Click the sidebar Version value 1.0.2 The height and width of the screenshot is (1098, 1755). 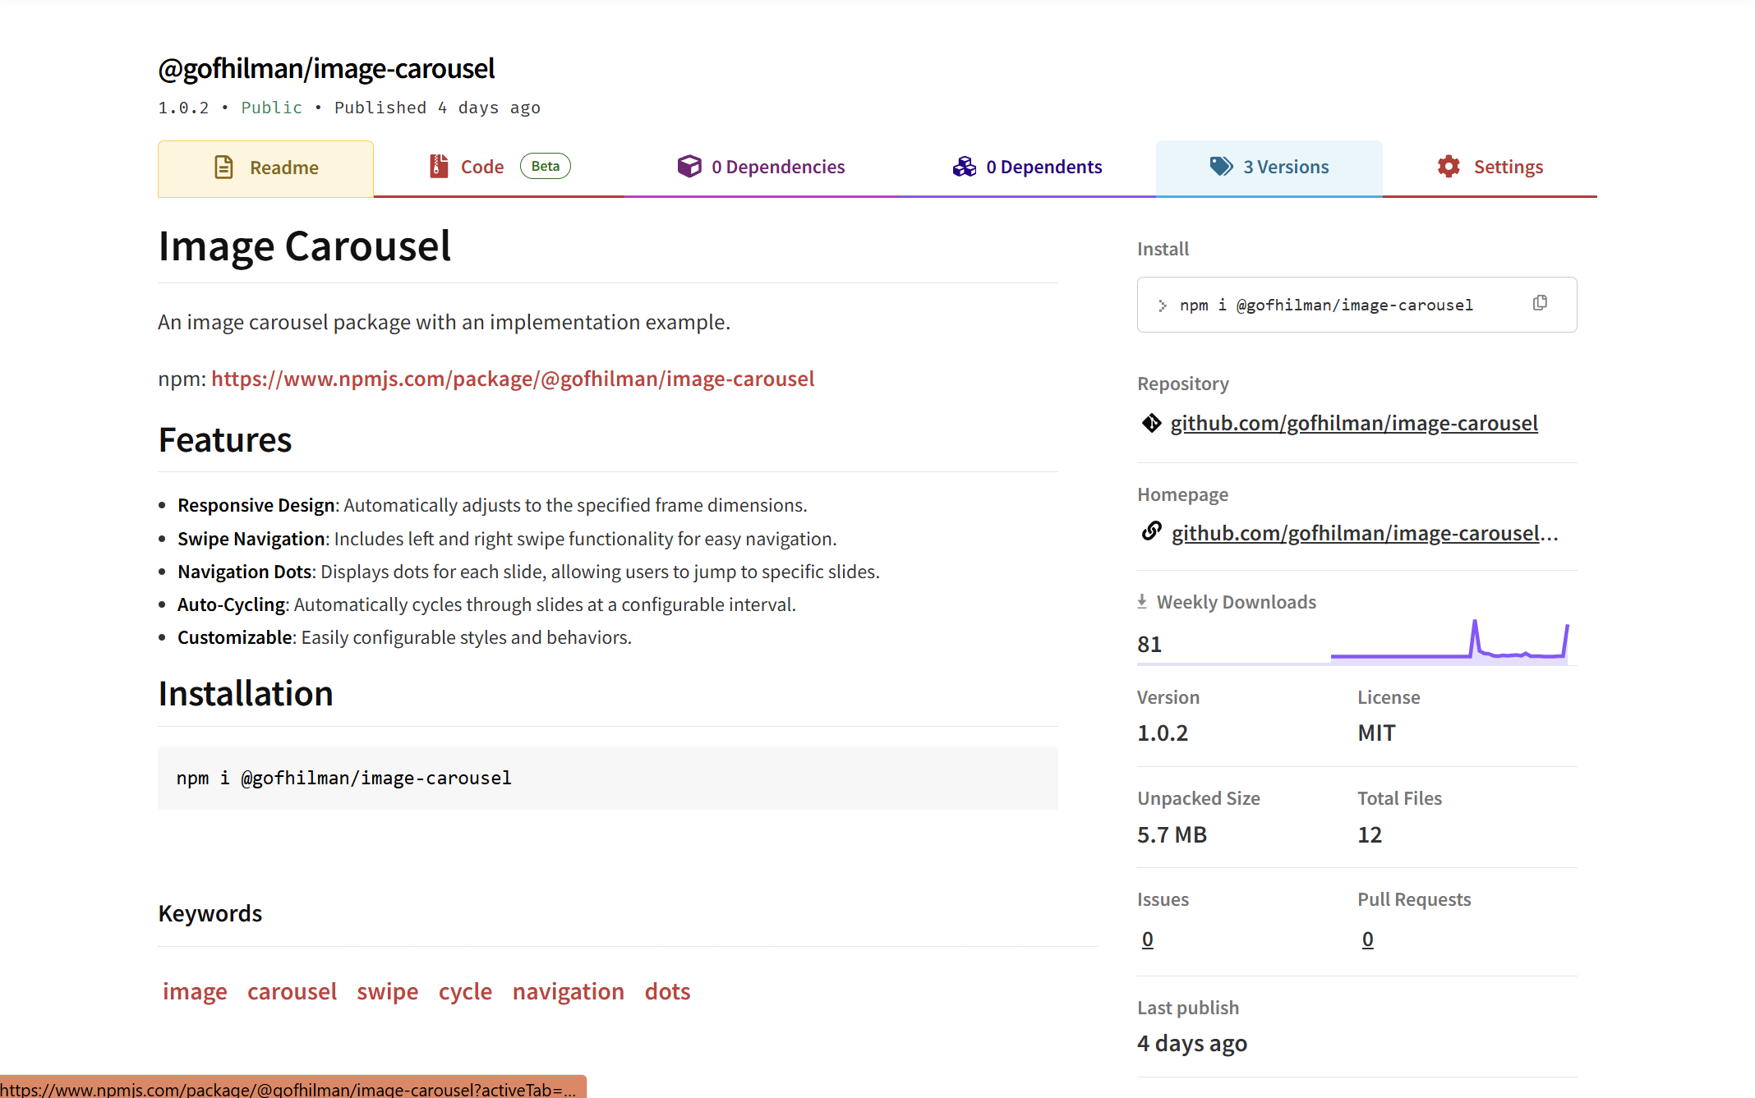click(1163, 733)
